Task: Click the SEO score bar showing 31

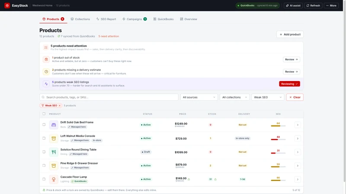Action: 278,153
